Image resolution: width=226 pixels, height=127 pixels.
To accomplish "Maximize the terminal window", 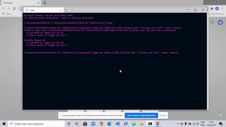I will (195, 10).
